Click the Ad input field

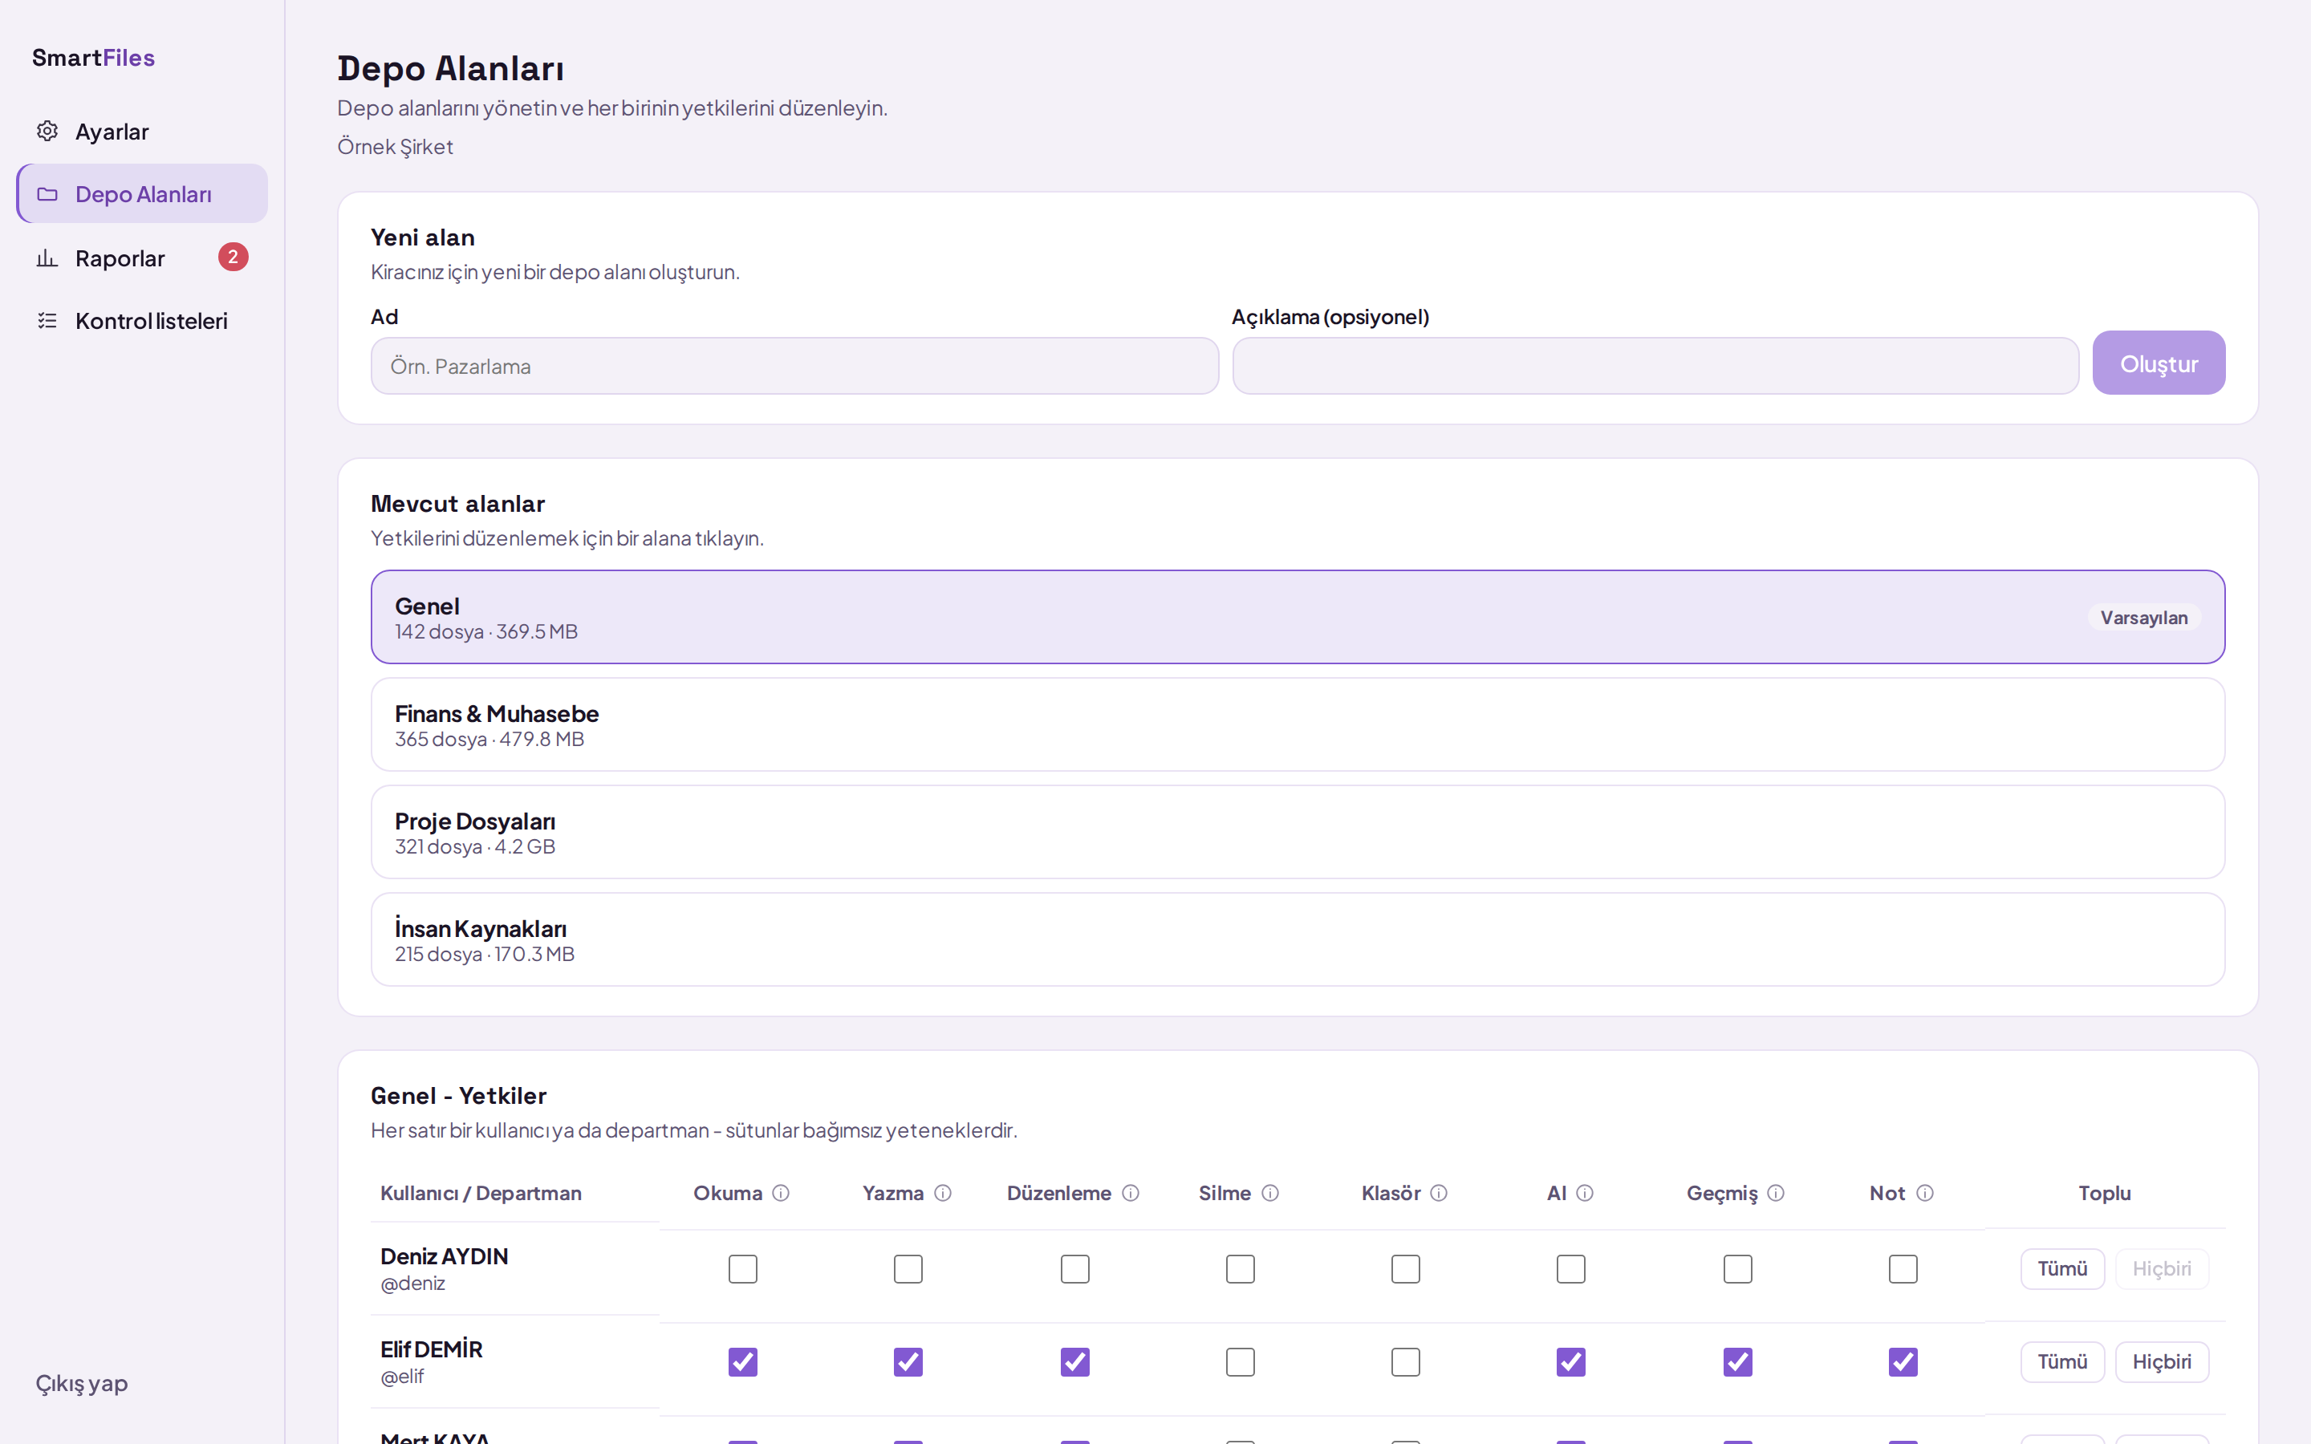pos(794,366)
